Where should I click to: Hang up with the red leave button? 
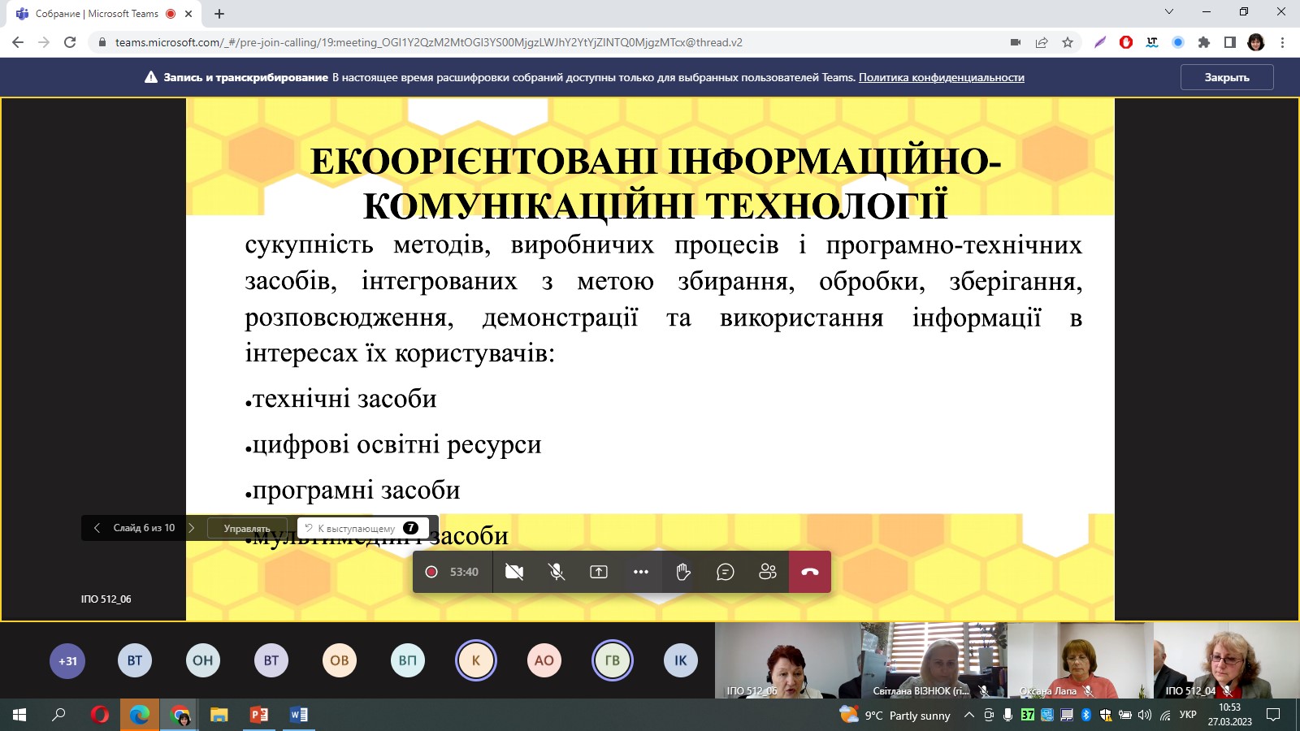pyautogui.click(x=810, y=572)
